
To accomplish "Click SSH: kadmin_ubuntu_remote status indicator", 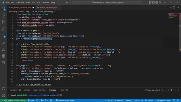I will pos(14,100).
